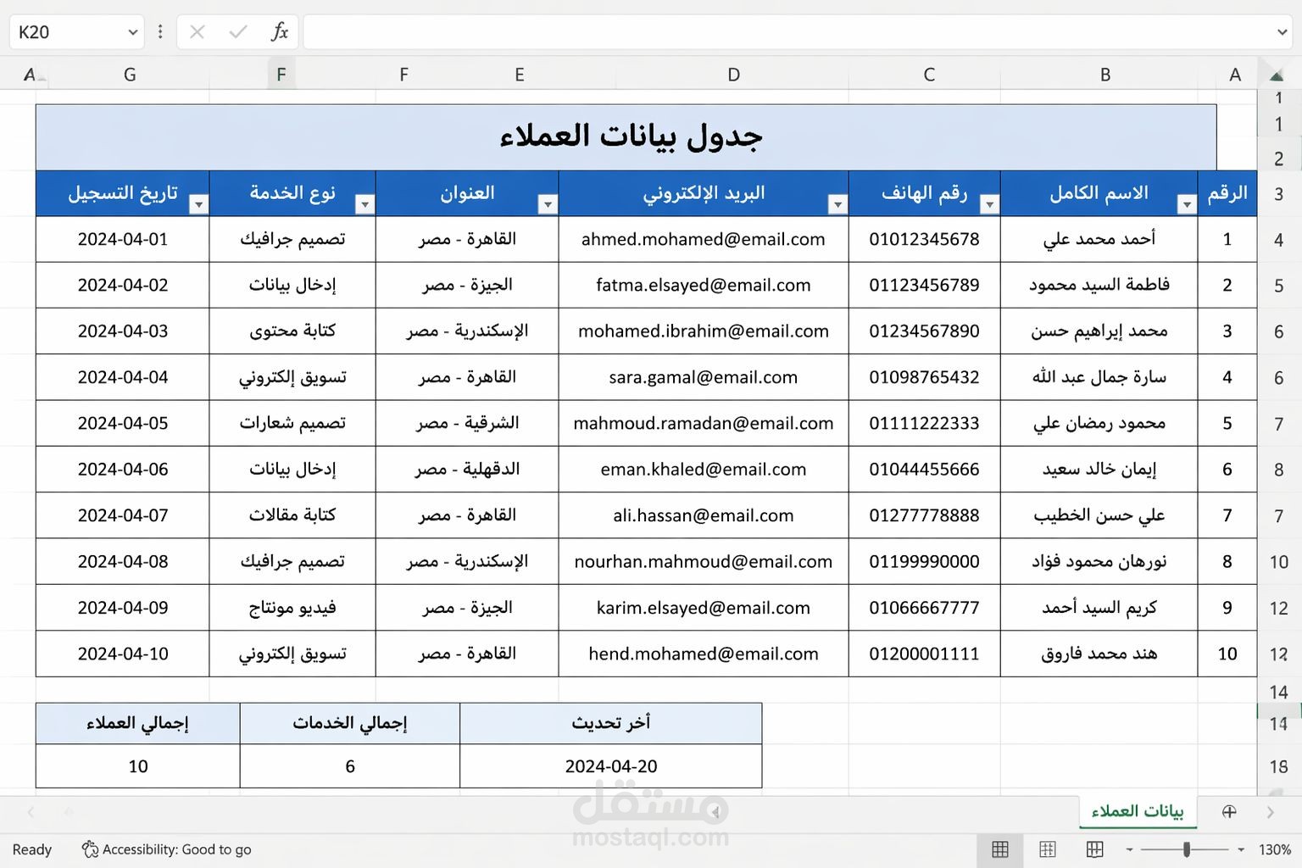
Task: Click the Cancel X icon in formula bar
Action: (198, 32)
